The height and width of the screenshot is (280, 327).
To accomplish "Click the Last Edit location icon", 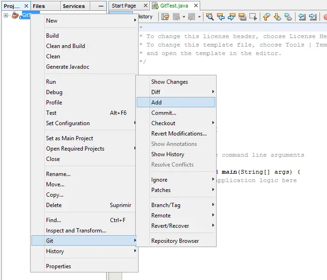I will pos(165,16).
